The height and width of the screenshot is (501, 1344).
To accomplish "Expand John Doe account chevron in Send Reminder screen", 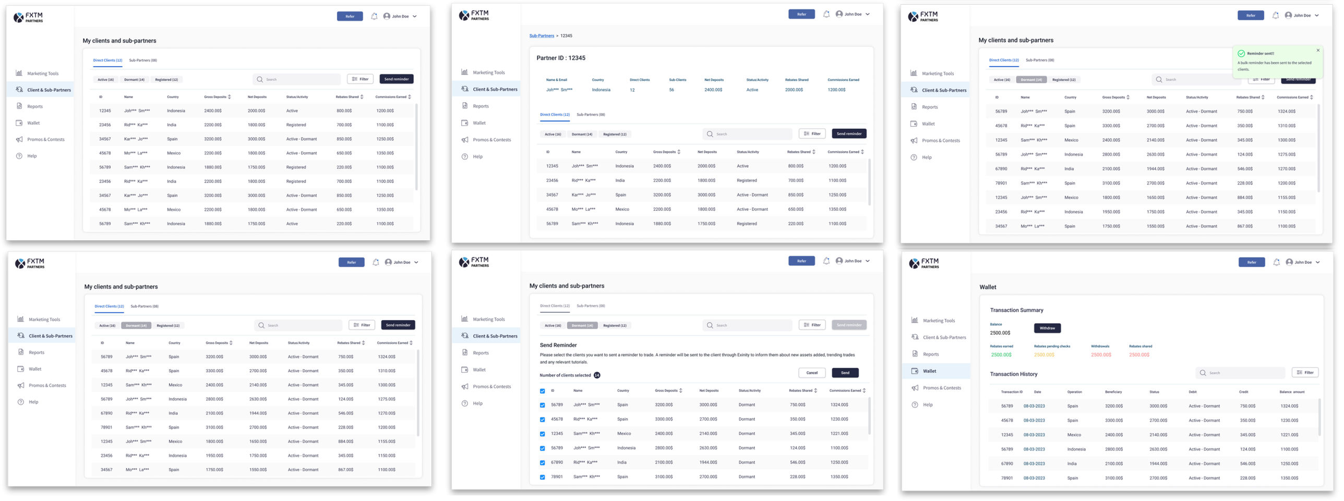I will pyautogui.click(x=868, y=261).
